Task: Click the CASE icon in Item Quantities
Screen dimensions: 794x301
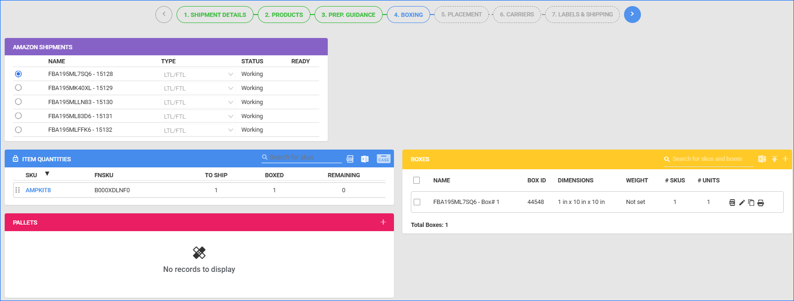Action: tap(384, 159)
